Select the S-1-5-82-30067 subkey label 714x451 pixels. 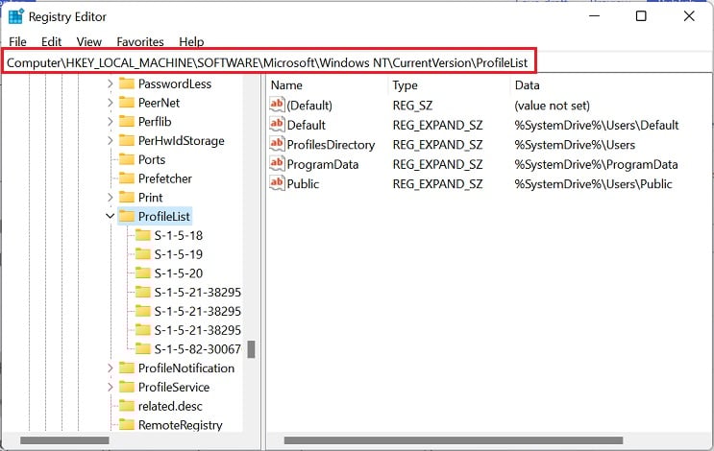click(x=198, y=349)
